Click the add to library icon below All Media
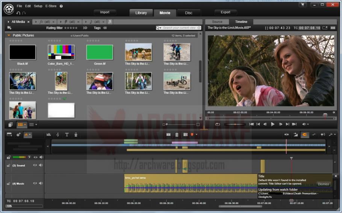This screenshot has width=342, height=213. pyautogui.click(x=9, y=28)
